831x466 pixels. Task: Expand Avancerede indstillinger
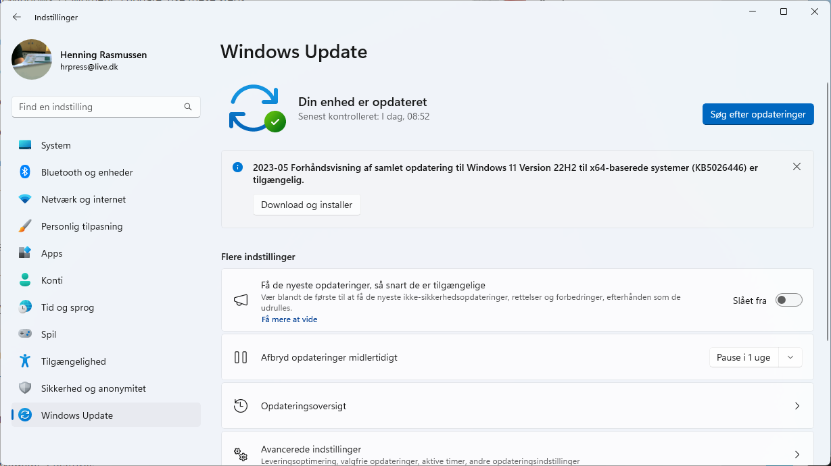click(x=797, y=453)
